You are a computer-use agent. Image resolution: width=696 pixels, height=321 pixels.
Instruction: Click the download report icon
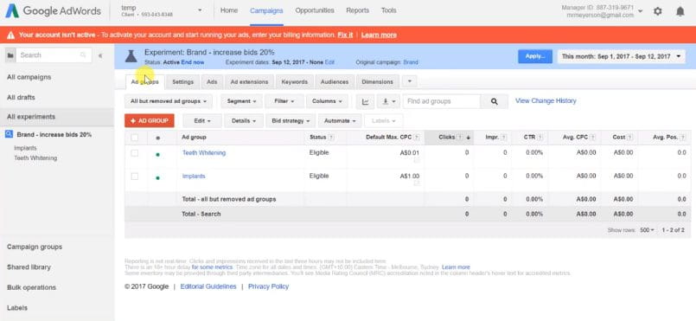tap(389, 102)
